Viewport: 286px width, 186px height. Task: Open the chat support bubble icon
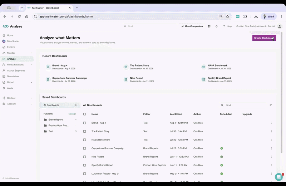pyautogui.click(x=279, y=177)
